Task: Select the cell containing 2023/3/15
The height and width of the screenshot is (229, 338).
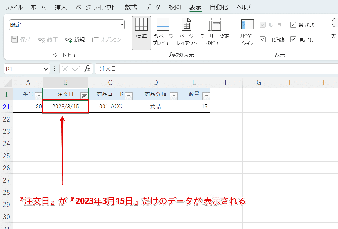Action: (x=66, y=106)
